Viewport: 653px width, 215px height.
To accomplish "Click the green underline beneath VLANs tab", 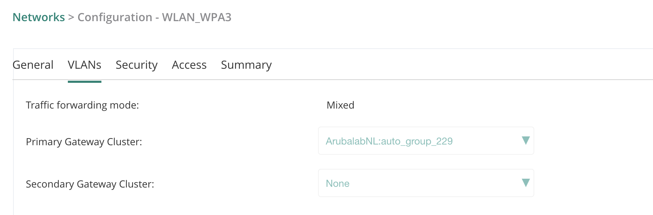I will click(x=84, y=82).
